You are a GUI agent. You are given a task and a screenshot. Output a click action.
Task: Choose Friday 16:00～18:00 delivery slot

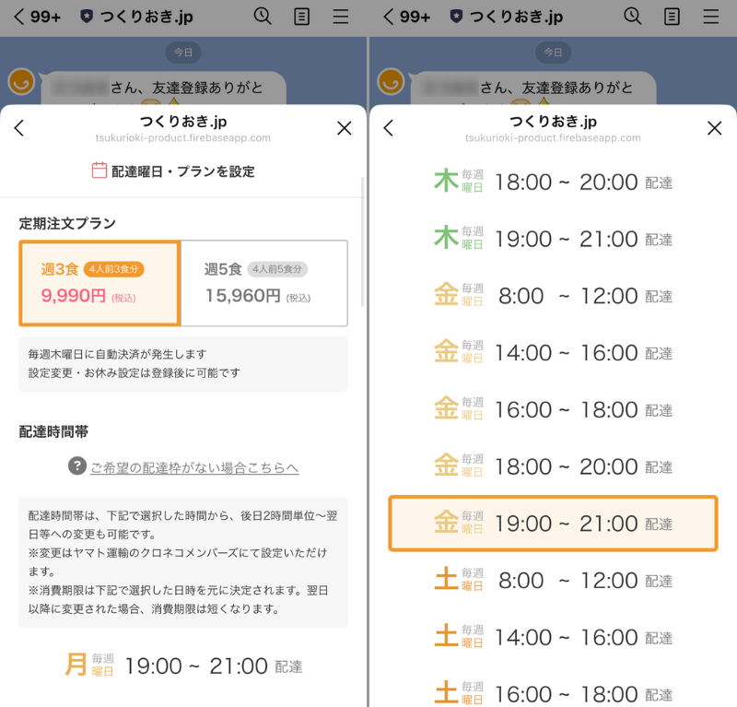coord(553,409)
